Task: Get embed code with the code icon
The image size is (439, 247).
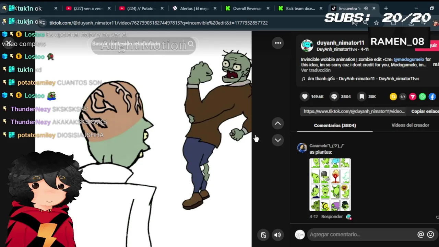Action: tap(403, 97)
